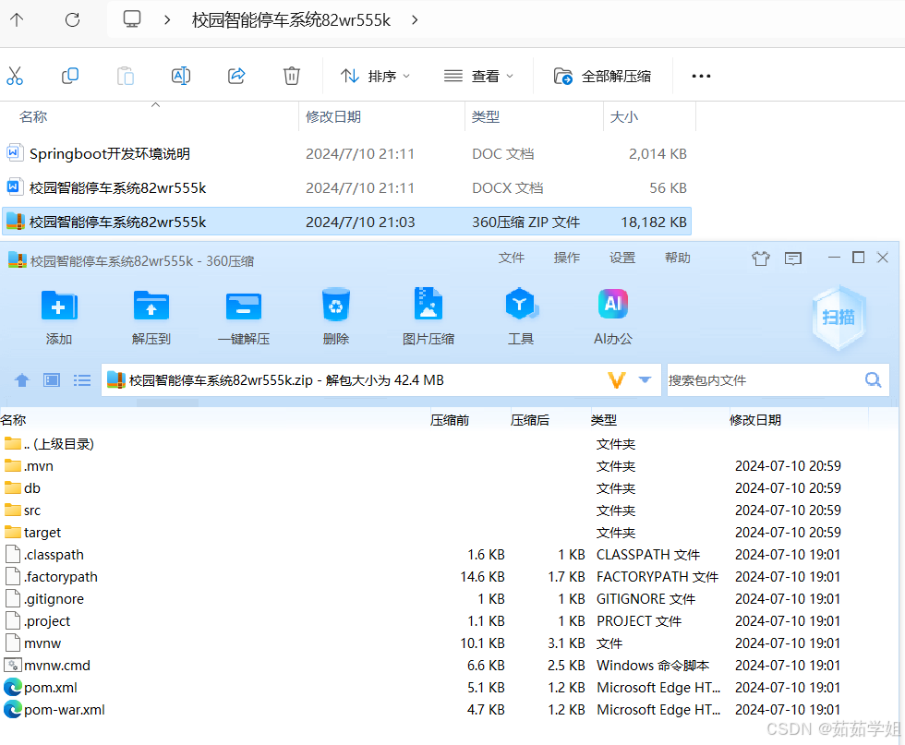Click the Cut scissors icon in Explorer toolbar

(x=15, y=76)
